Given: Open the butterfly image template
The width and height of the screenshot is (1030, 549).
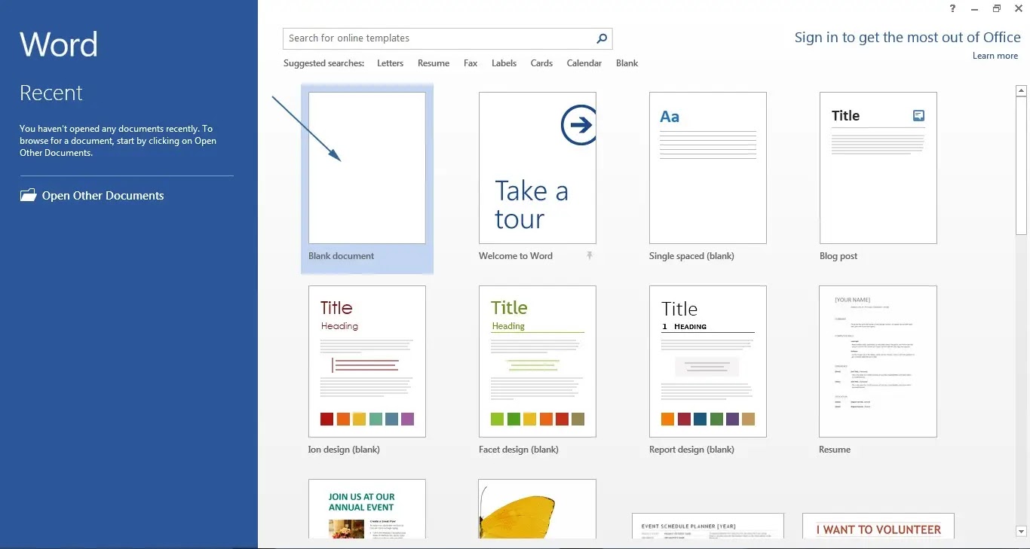Looking at the screenshot, I should [x=538, y=509].
